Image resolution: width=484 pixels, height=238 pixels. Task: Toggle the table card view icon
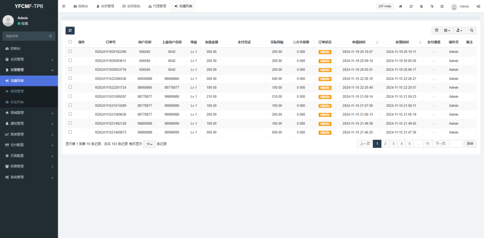tap(436, 30)
